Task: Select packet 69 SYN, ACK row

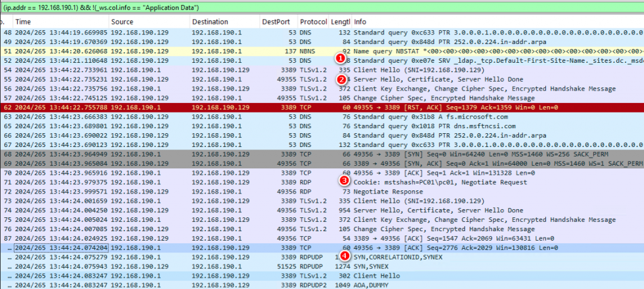Action: 322,164
